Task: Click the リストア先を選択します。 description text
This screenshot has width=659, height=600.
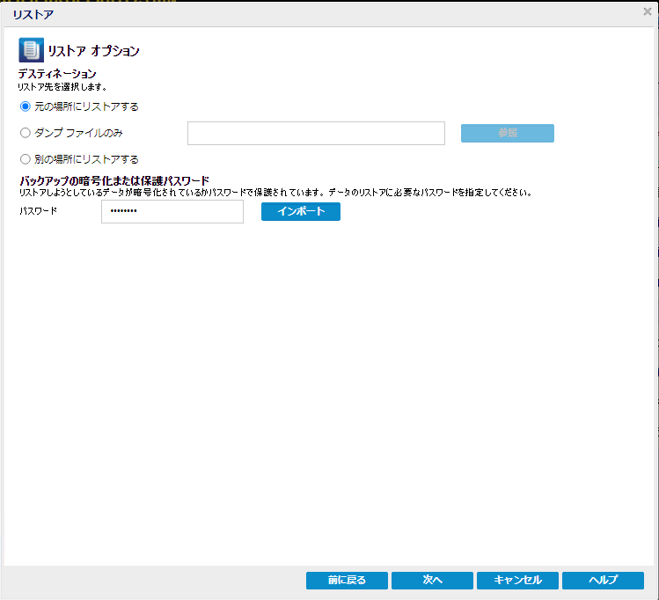Action: (62, 87)
